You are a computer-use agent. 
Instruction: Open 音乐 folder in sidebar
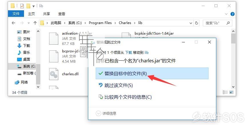tap(23, 52)
